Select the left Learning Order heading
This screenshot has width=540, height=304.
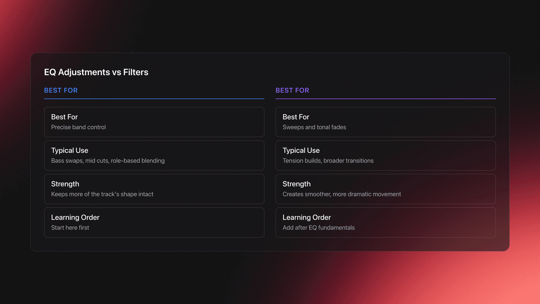click(75, 217)
